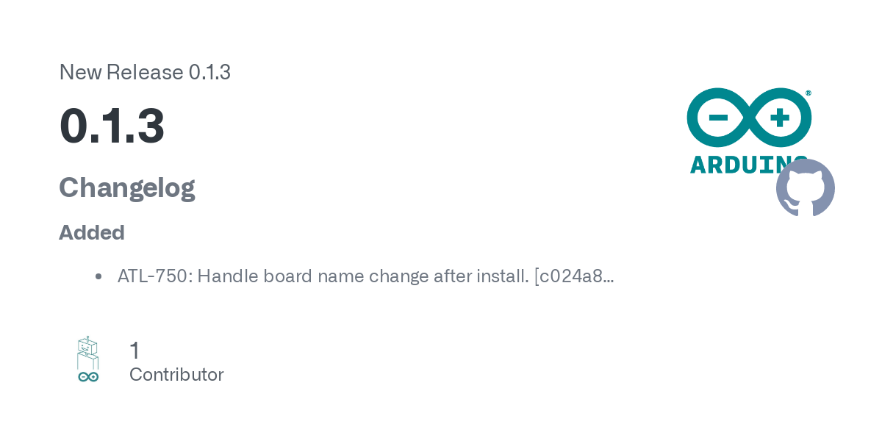The image size is (882, 441).
Task: Click the small infinity symbol under the robot avatar
Action: point(88,376)
